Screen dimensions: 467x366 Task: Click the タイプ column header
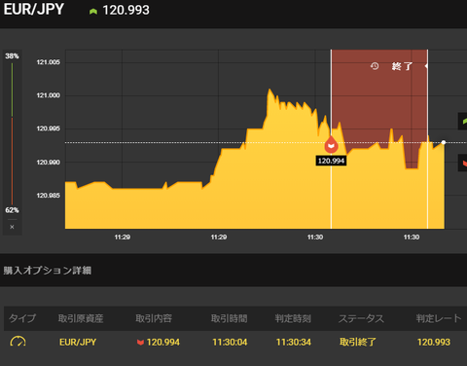(x=22, y=318)
